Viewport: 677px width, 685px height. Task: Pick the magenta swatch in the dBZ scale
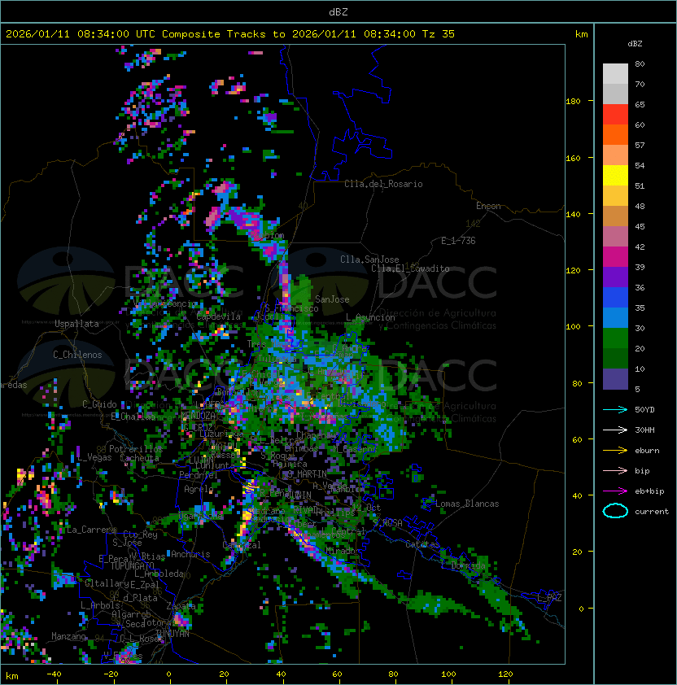615,257
